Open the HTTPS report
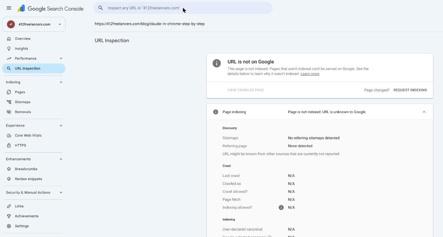This screenshot has height=237, width=443. pyautogui.click(x=34, y=145)
